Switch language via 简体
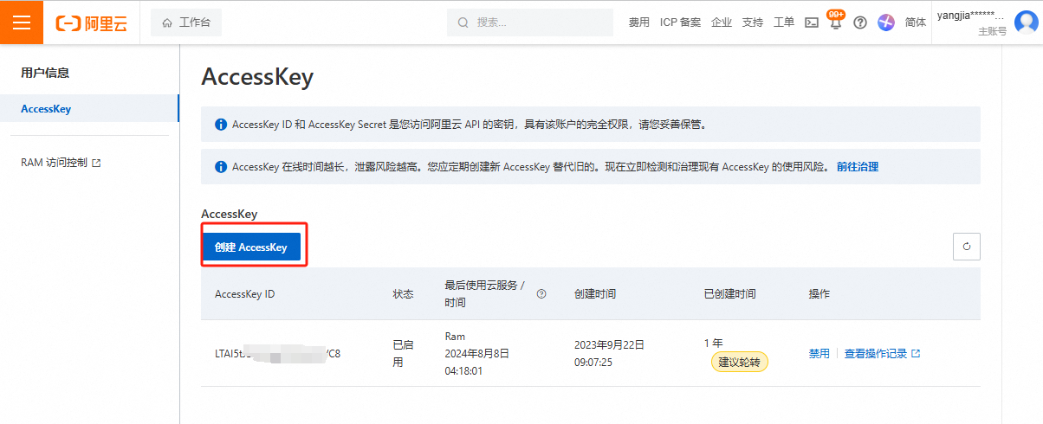Screen dimensions: 1043x424 click(x=916, y=22)
